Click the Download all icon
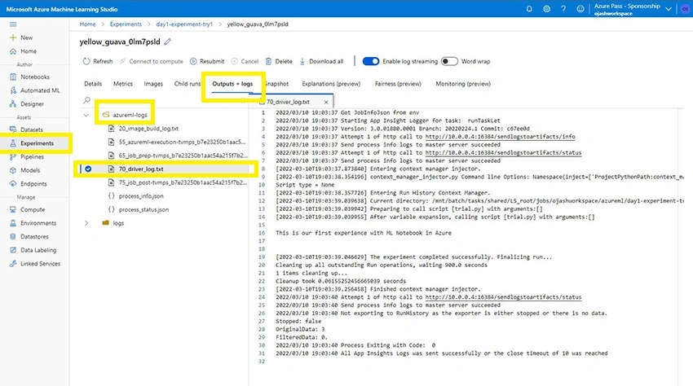This screenshot has width=693, height=386. [302, 61]
